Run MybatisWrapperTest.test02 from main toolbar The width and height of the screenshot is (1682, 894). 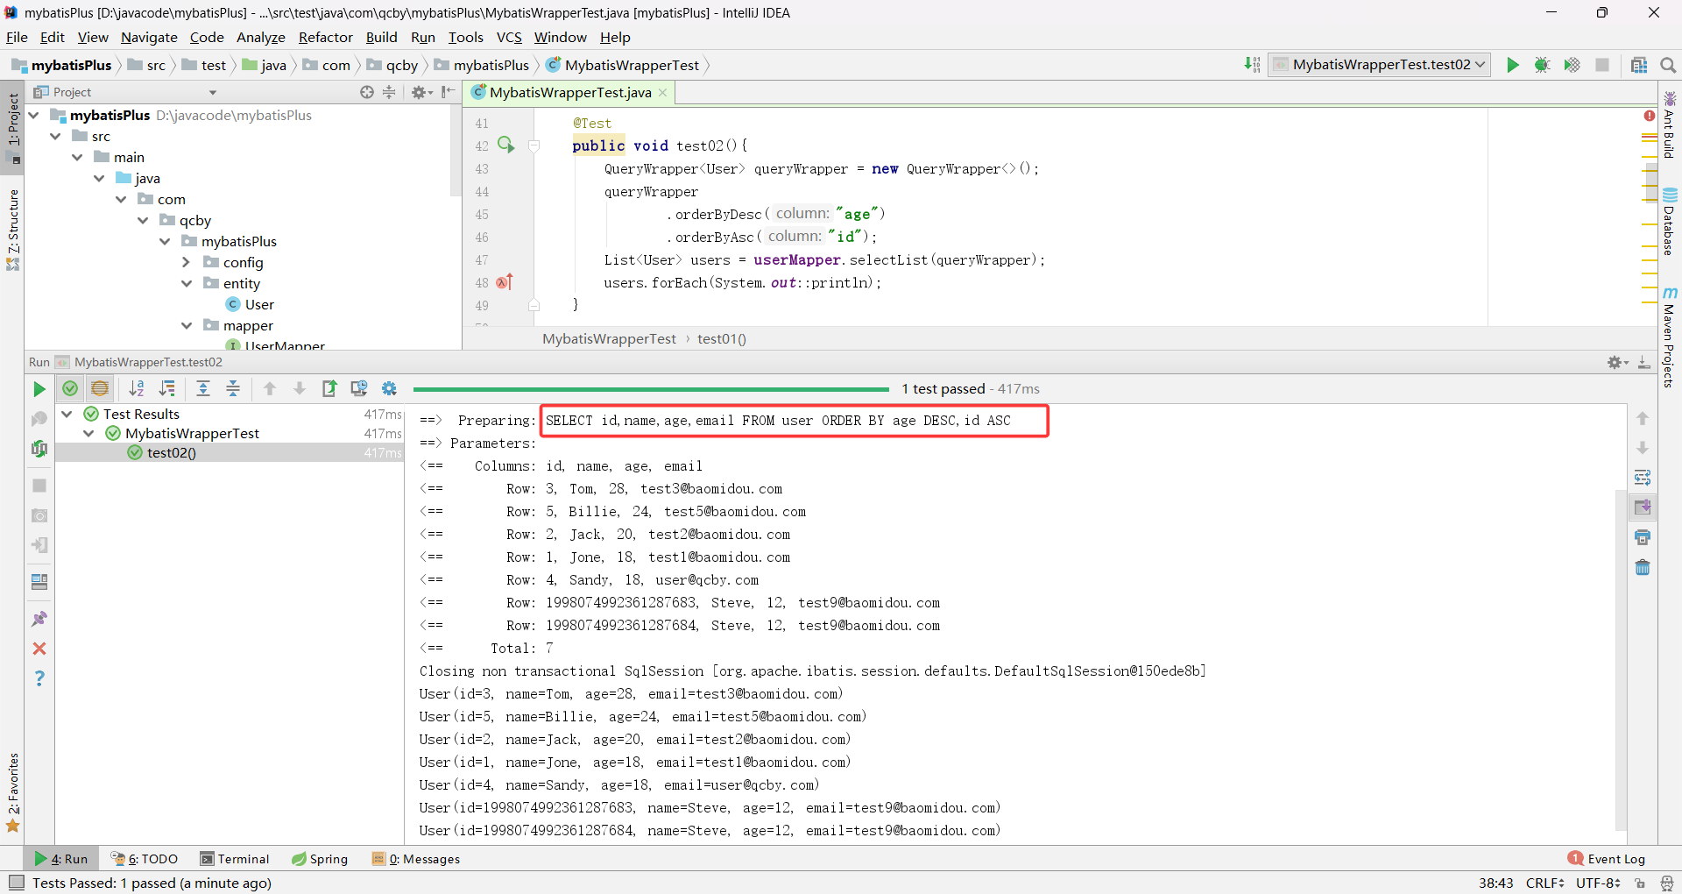[x=1513, y=65]
